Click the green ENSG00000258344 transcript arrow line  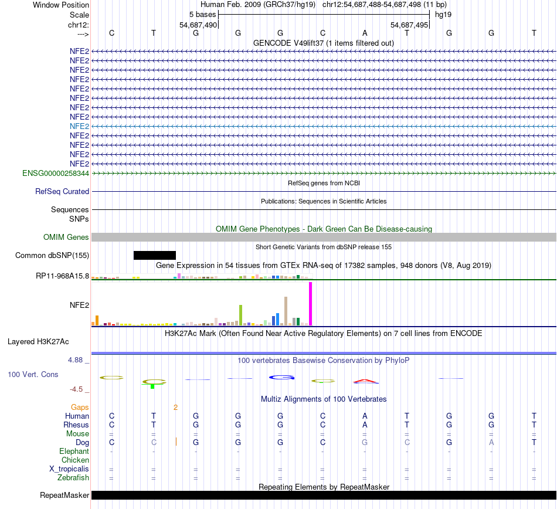coord(324,173)
